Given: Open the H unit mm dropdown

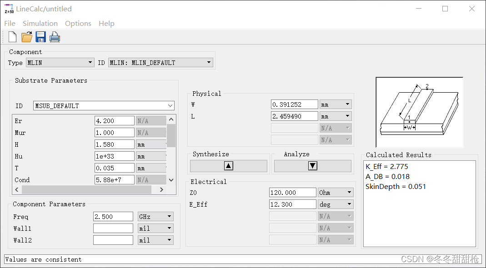Looking at the screenshot, I should pos(151,144).
